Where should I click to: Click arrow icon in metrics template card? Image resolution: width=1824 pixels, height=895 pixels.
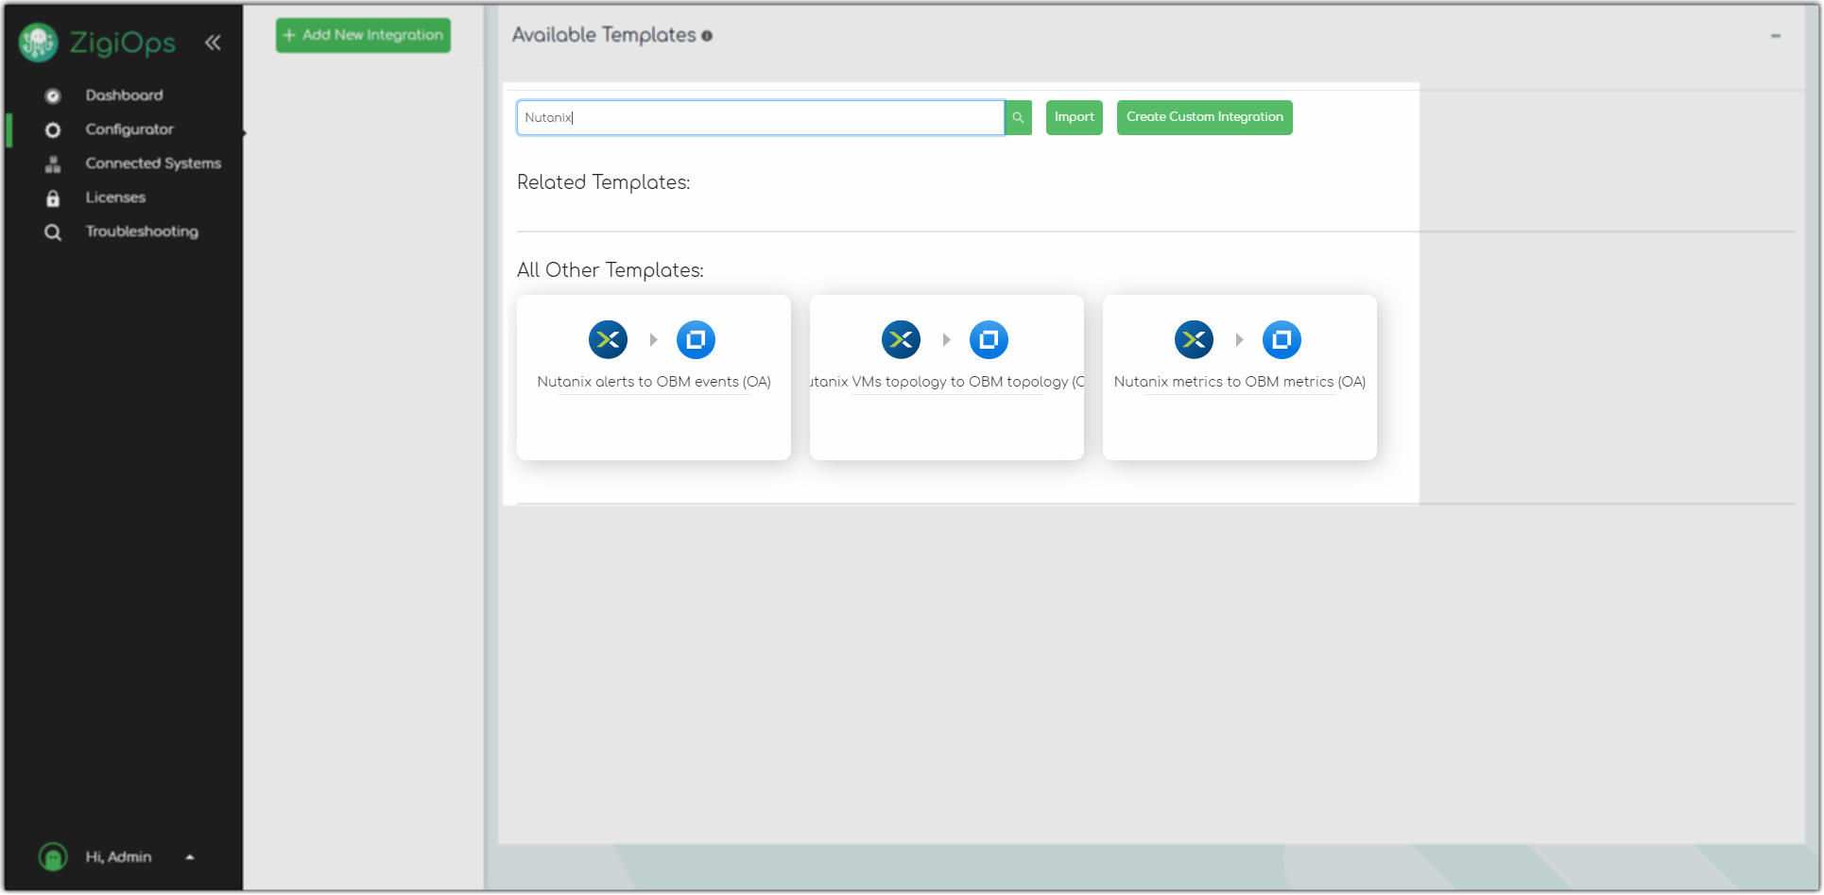click(x=1239, y=339)
